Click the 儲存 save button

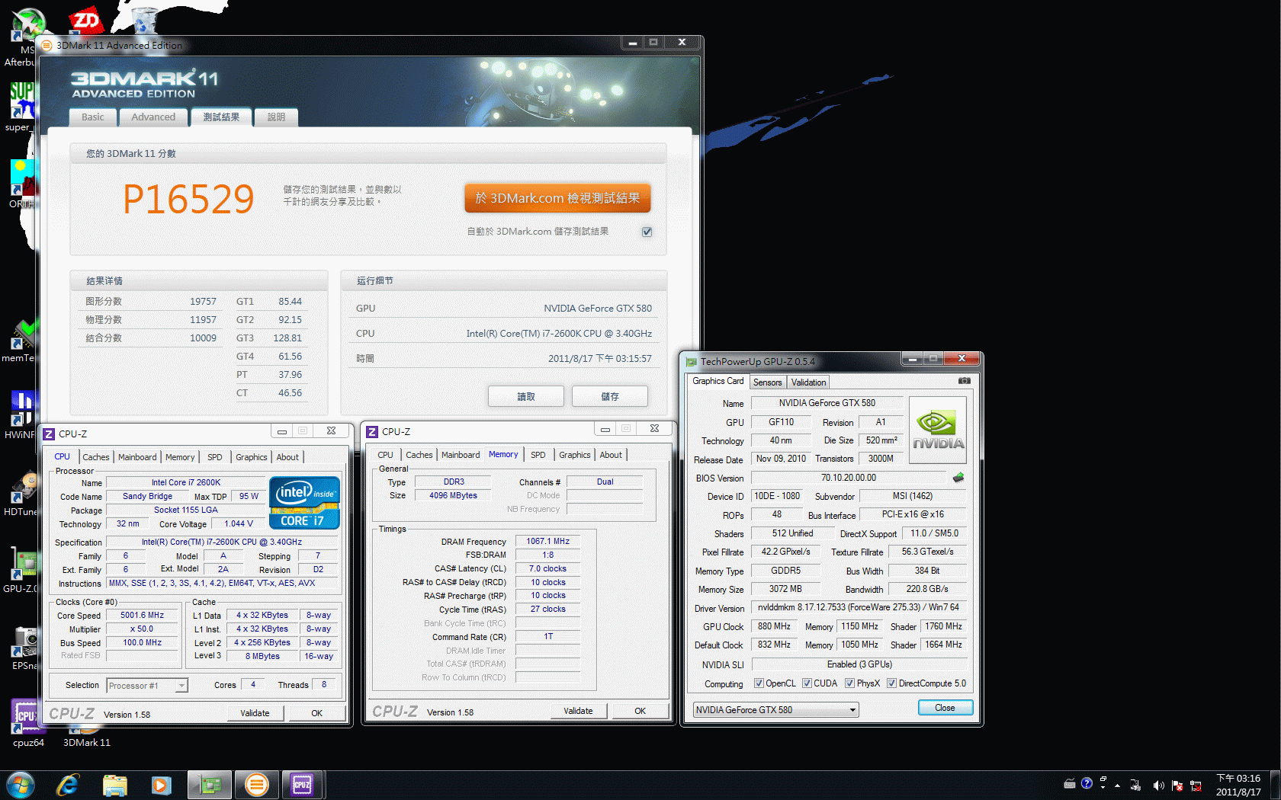610,396
